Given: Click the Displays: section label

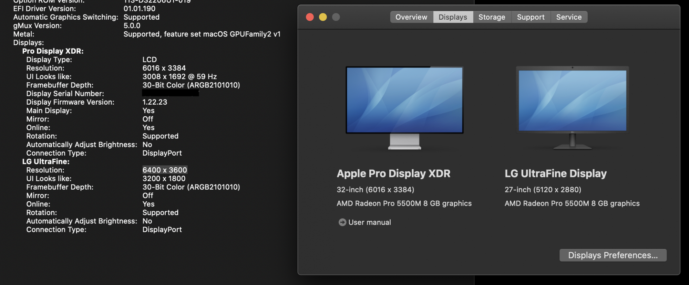Looking at the screenshot, I should (29, 43).
